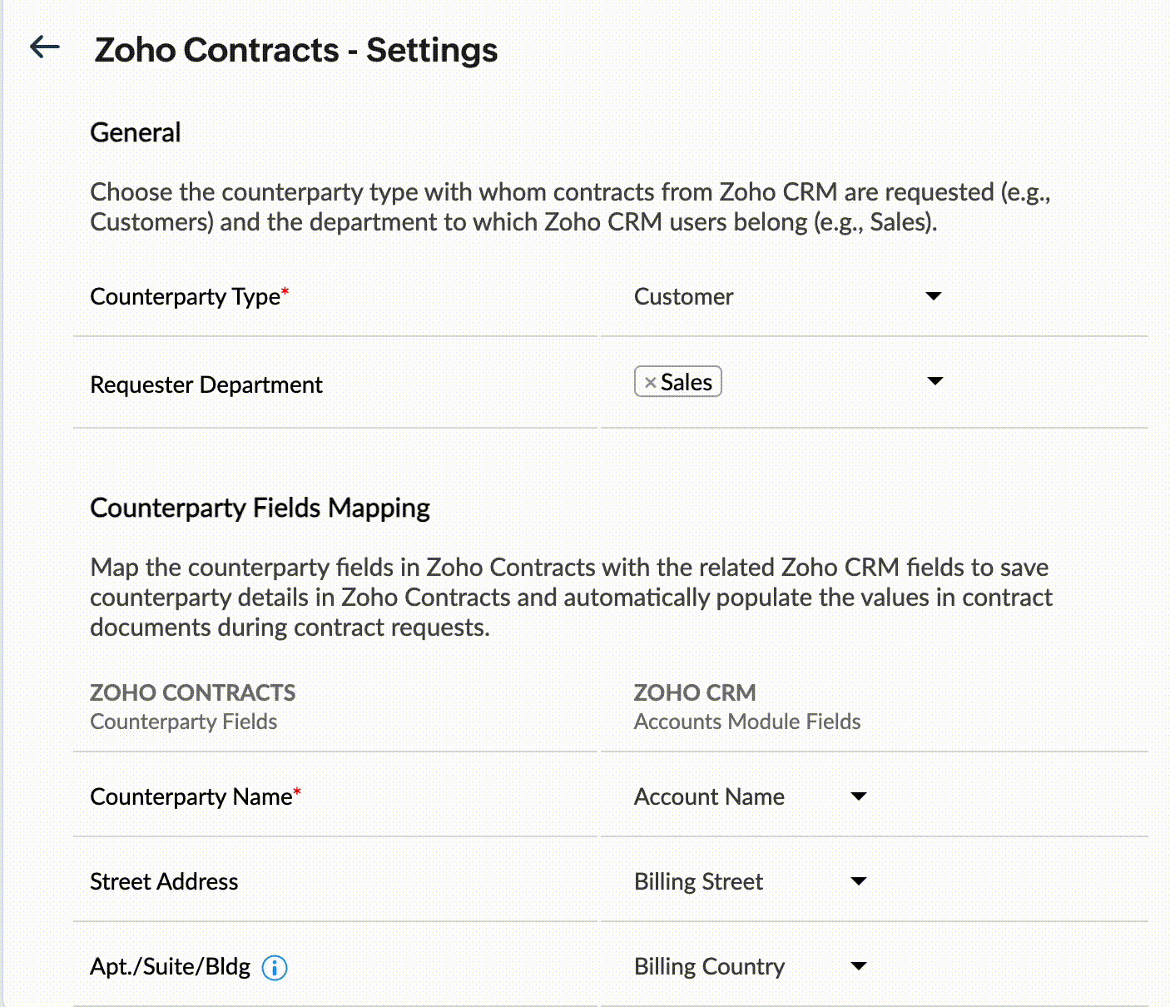Open the Billing Country dropdown

coord(859,966)
